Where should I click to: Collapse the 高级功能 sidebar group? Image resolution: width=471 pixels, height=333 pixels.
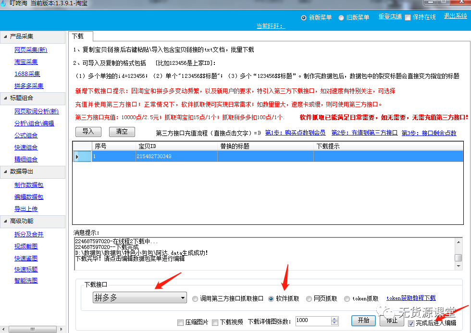[x=5, y=222]
